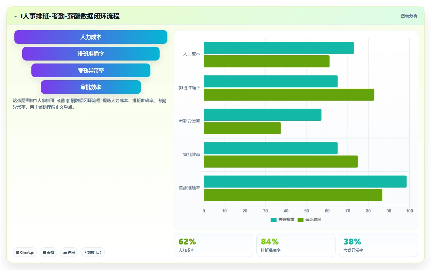The width and height of the screenshot is (431, 270).
Task: Select the 审批效率 funnel stage
Action: tap(91, 87)
